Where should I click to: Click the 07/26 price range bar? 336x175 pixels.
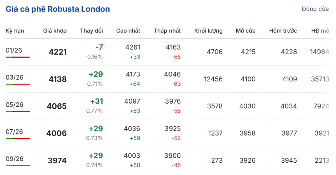[18, 139]
